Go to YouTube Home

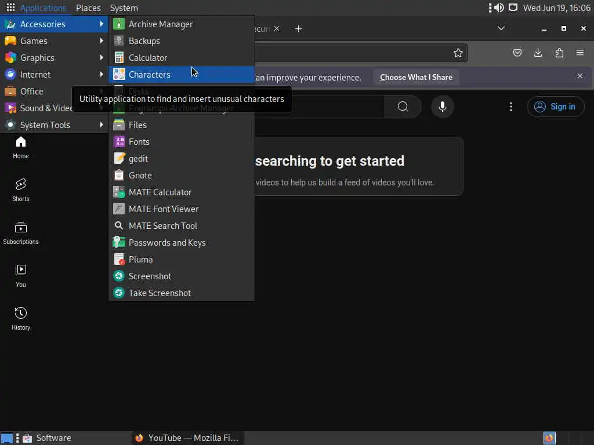(x=21, y=148)
